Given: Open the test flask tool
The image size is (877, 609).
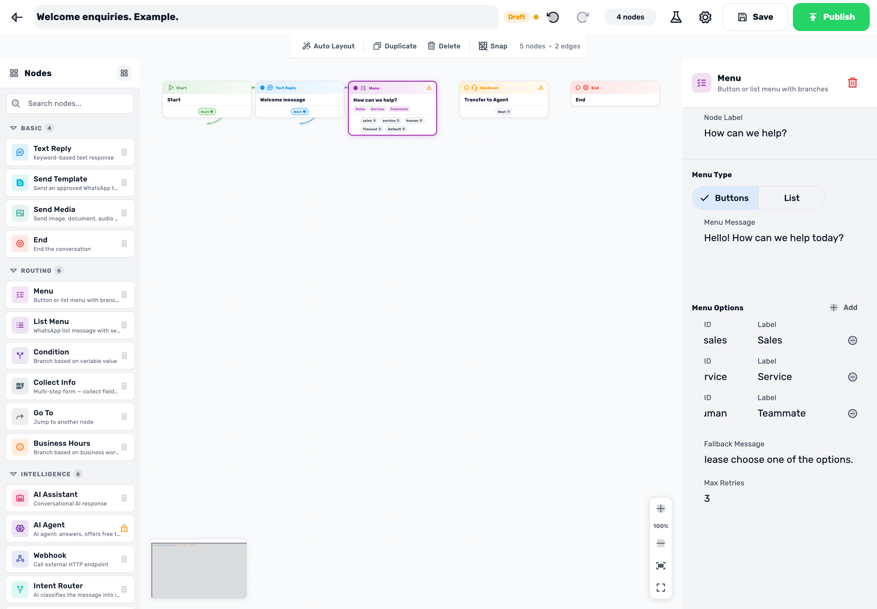Looking at the screenshot, I should 676,17.
